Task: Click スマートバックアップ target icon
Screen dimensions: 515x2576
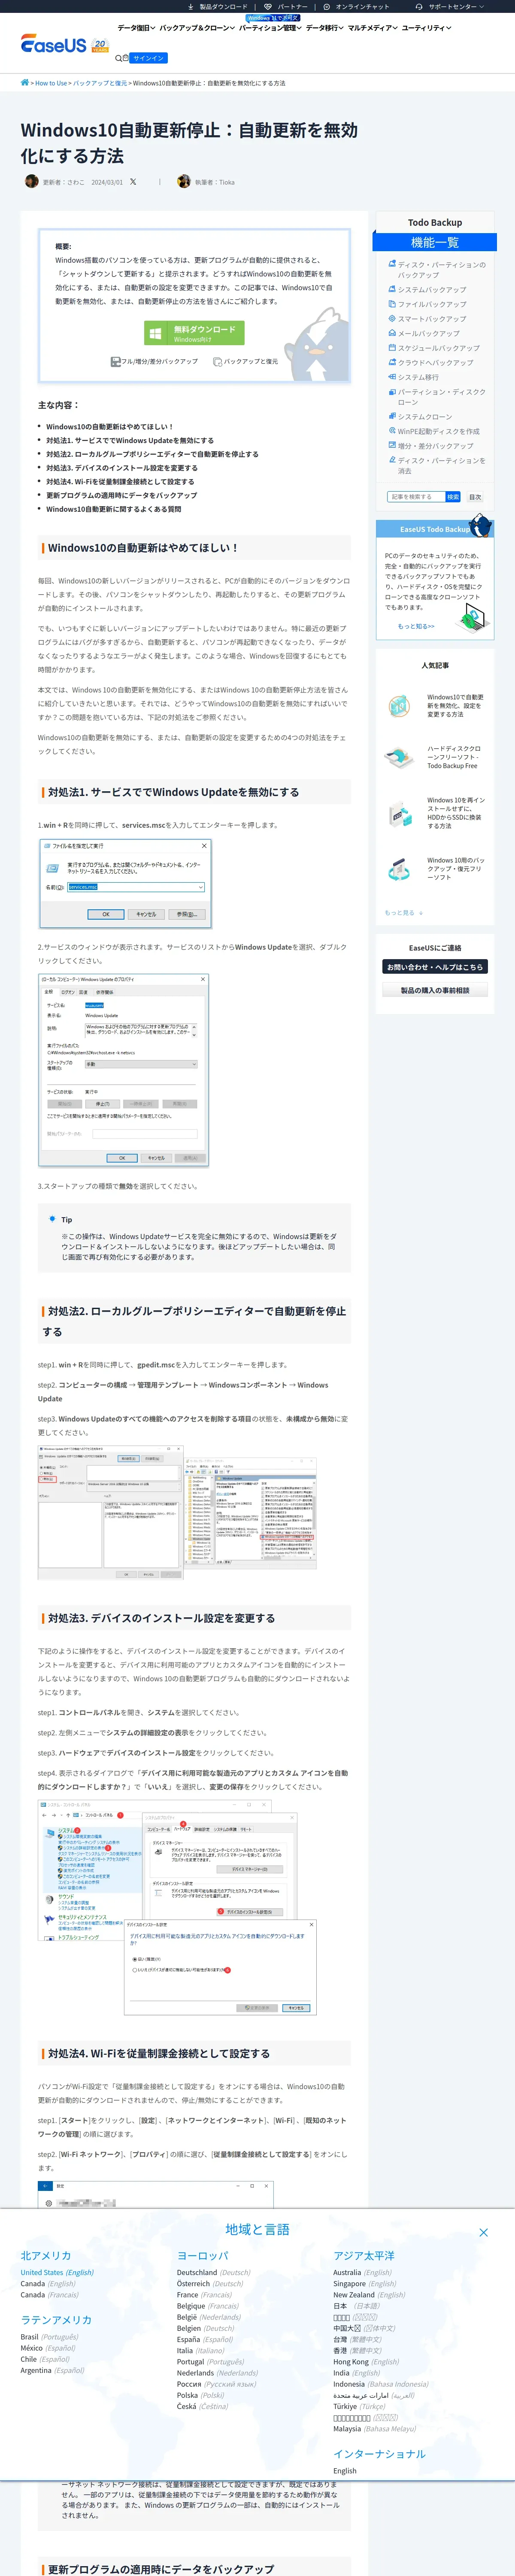Action: [x=392, y=318]
